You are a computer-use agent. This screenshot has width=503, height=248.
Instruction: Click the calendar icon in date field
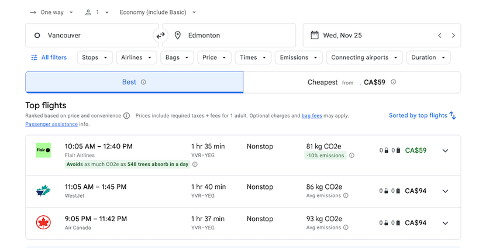(x=315, y=35)
